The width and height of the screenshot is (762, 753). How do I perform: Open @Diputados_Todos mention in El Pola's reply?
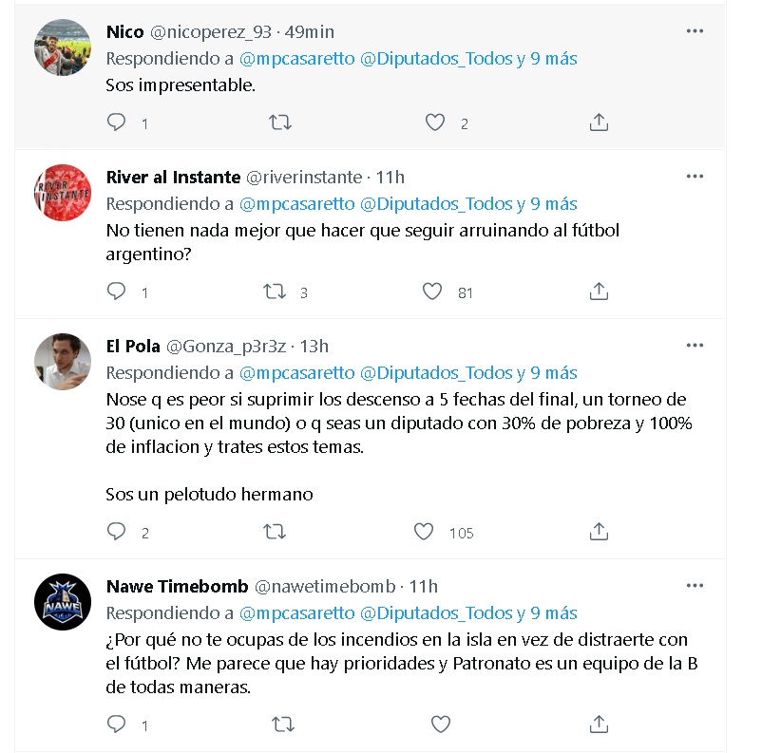coord(436,373)
